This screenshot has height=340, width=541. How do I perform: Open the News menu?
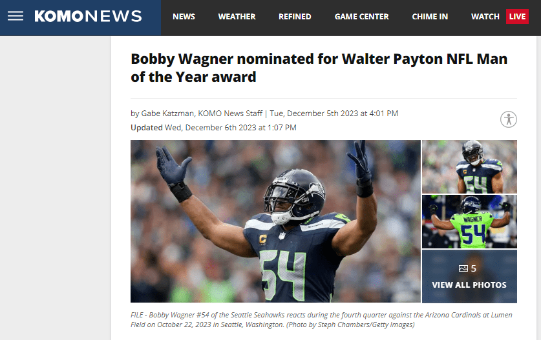coord(184,17)
